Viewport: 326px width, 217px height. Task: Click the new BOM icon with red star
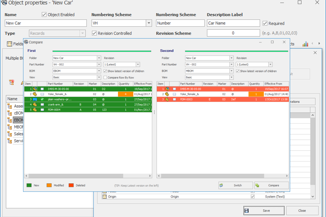pyautogui.click(x=12, y=82)
